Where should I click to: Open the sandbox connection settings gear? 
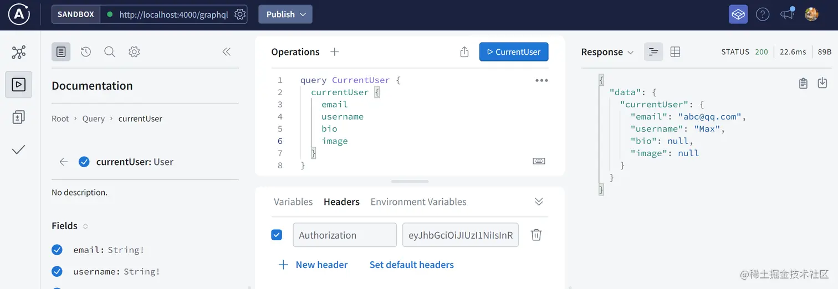(239, 14)
